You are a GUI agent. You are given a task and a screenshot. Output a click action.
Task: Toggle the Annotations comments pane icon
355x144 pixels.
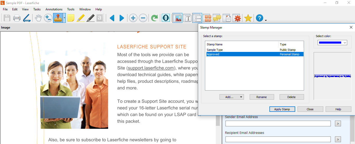(x=217, y=18)
